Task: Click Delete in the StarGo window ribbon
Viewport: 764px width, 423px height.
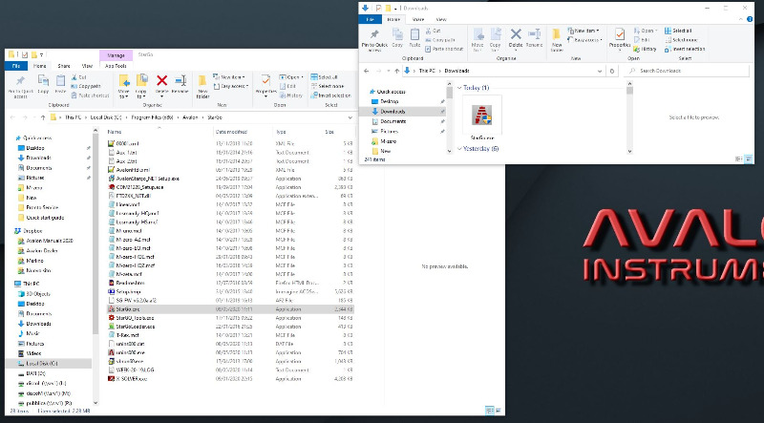Action: coord(161,84)
